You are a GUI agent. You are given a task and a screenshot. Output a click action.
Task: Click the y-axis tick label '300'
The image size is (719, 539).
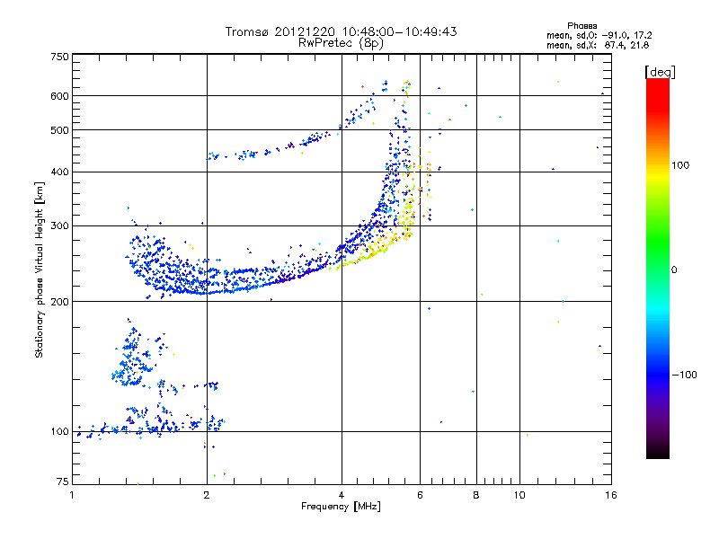coord(59,226)
